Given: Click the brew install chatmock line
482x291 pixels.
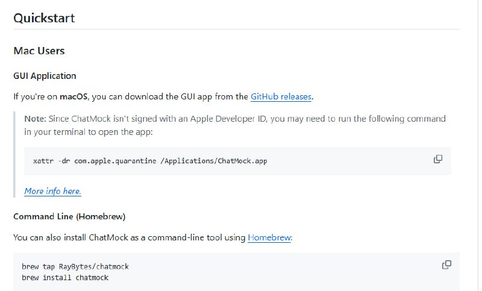Looking at the screenshot, I should pyautogui.click(x=65, y=277).
